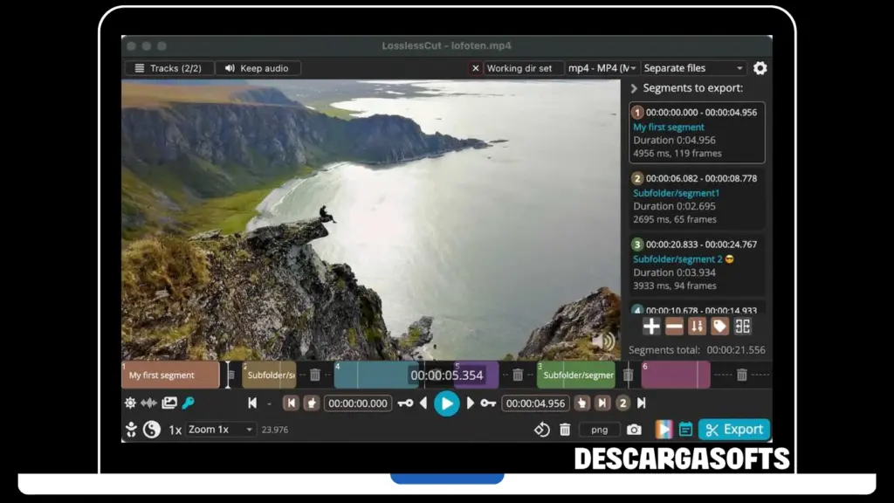Toggle the Separate files export mode
This screenshot has height=503, width=894.
coord(693,68)
